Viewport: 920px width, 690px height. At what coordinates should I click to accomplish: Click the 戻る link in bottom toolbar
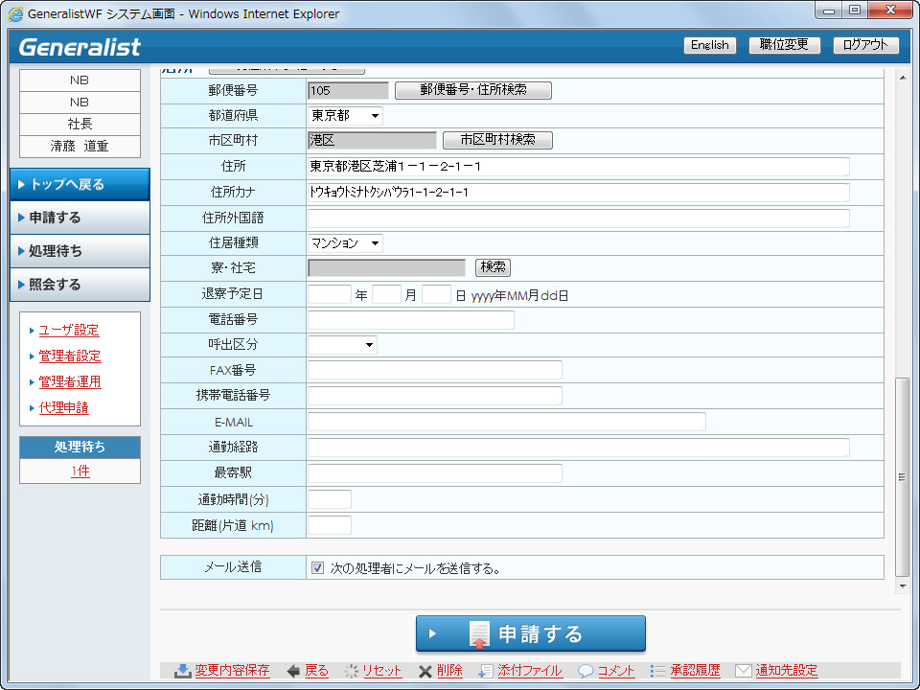pos(317,671)
